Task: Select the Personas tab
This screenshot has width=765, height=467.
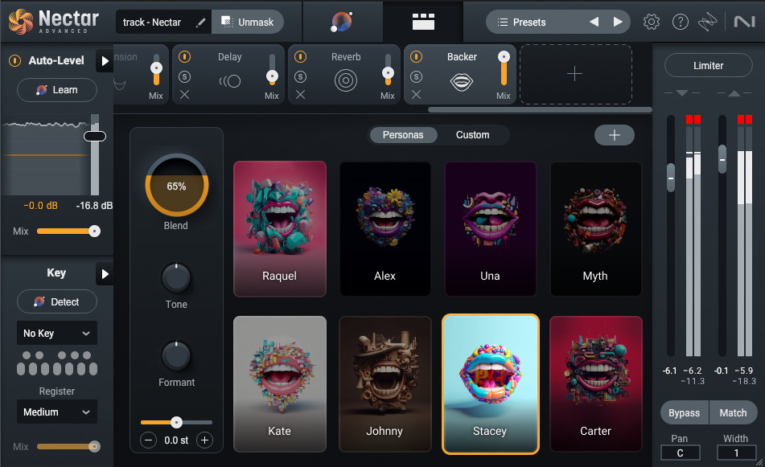Action: [x=403, y=135]
